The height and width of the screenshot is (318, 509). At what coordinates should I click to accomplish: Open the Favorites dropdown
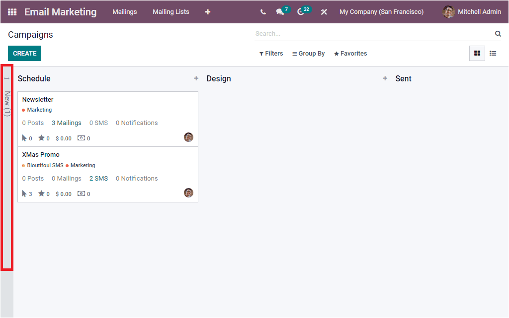click(350, 53)
